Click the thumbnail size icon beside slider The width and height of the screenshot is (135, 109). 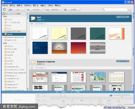pos(111,95)
